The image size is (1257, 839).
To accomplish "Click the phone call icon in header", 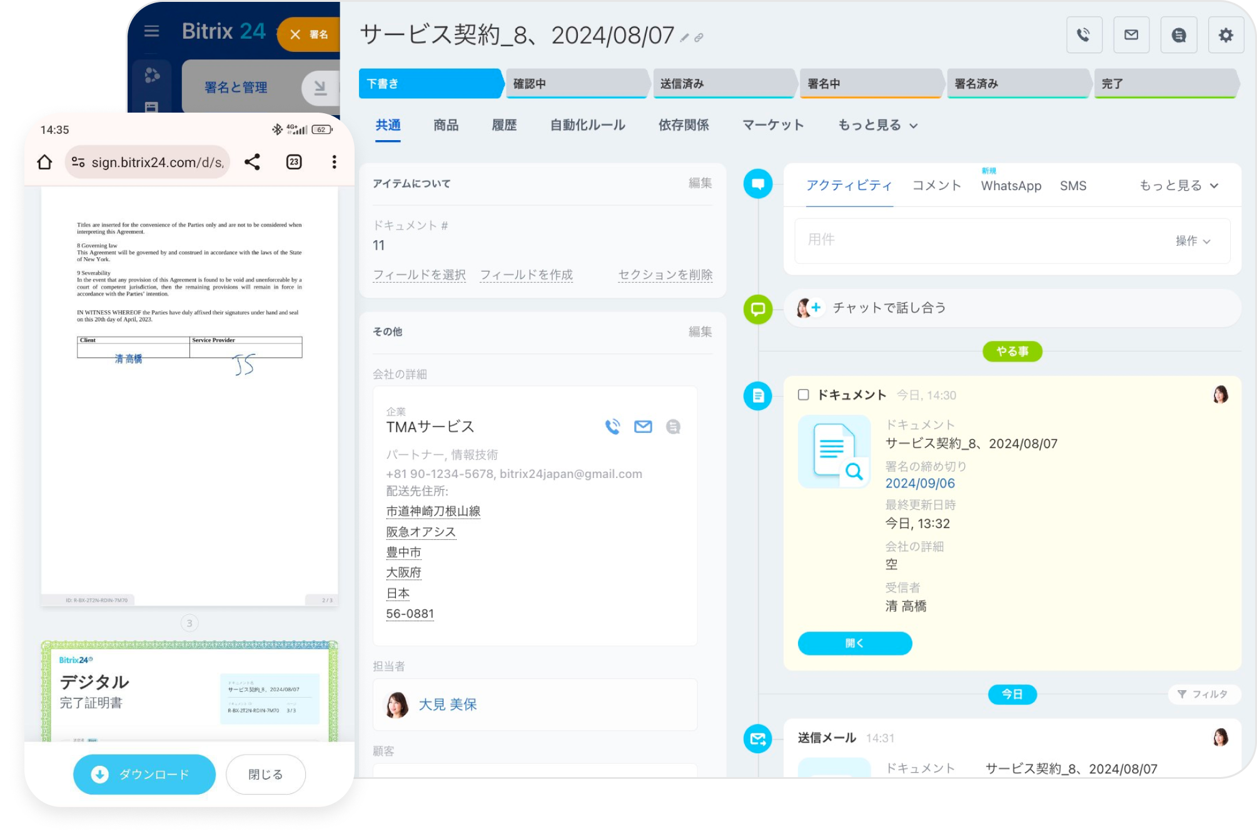I will pos(1084,35).
